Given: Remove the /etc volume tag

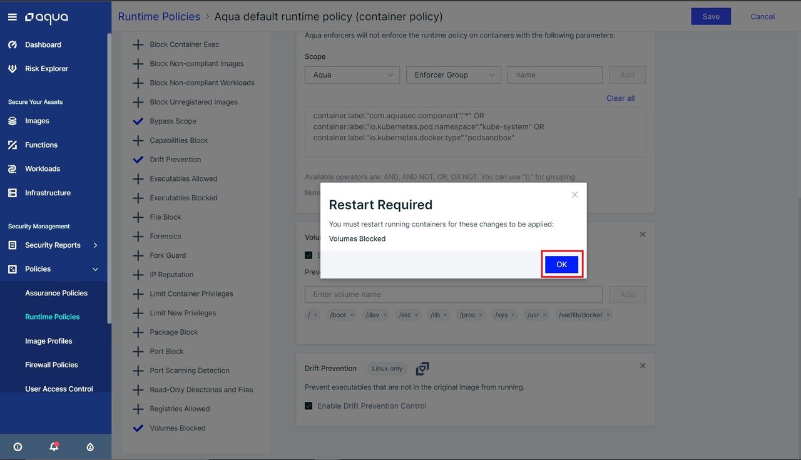Looking at the screenshot, I should point(417,315).
